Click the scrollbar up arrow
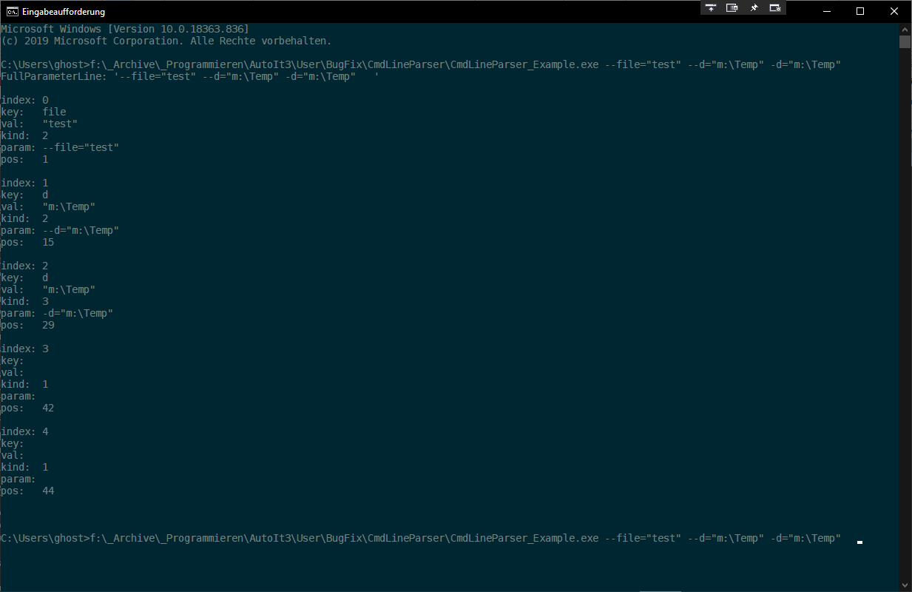The height and width of the screenshot is (592, 912). coord(905,28)
